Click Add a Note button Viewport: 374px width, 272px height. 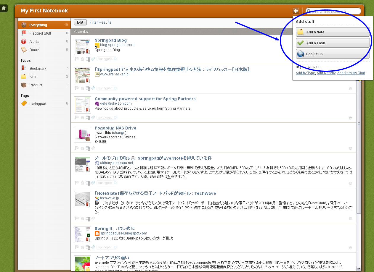pos(333,32)
